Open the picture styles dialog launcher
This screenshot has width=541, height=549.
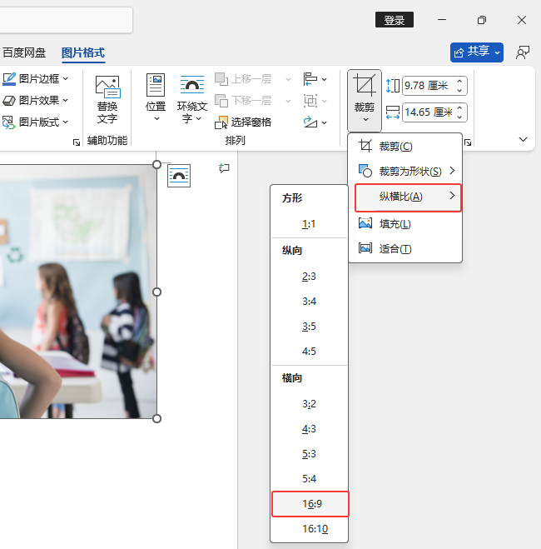(77, 142)
